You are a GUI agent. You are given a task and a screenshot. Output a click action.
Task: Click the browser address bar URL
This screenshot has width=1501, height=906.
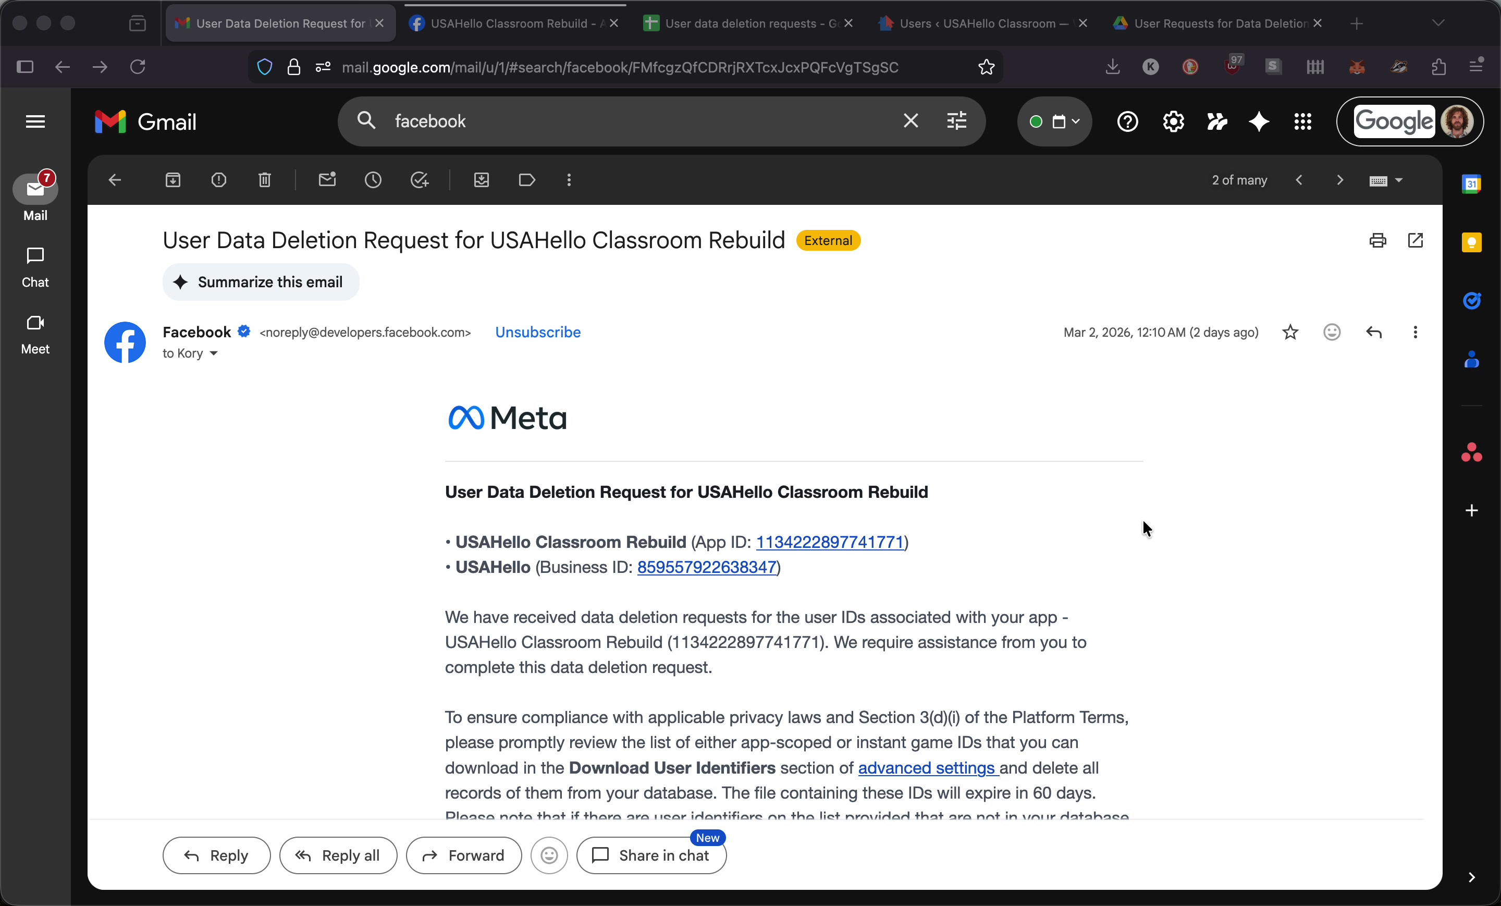(620, 67)
